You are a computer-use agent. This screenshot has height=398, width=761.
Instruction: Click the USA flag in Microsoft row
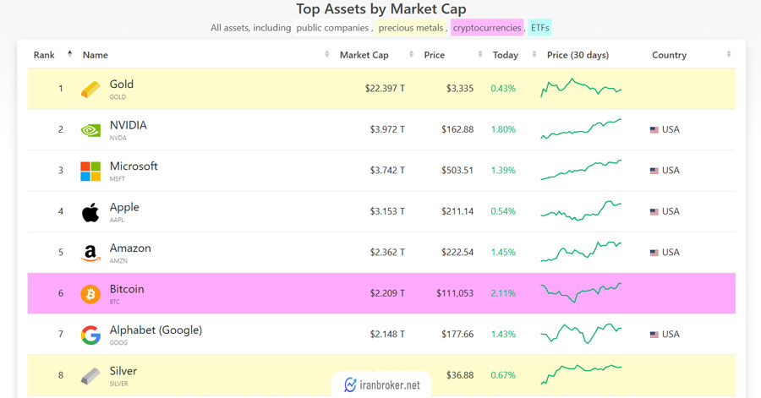(x=654, y=171)
